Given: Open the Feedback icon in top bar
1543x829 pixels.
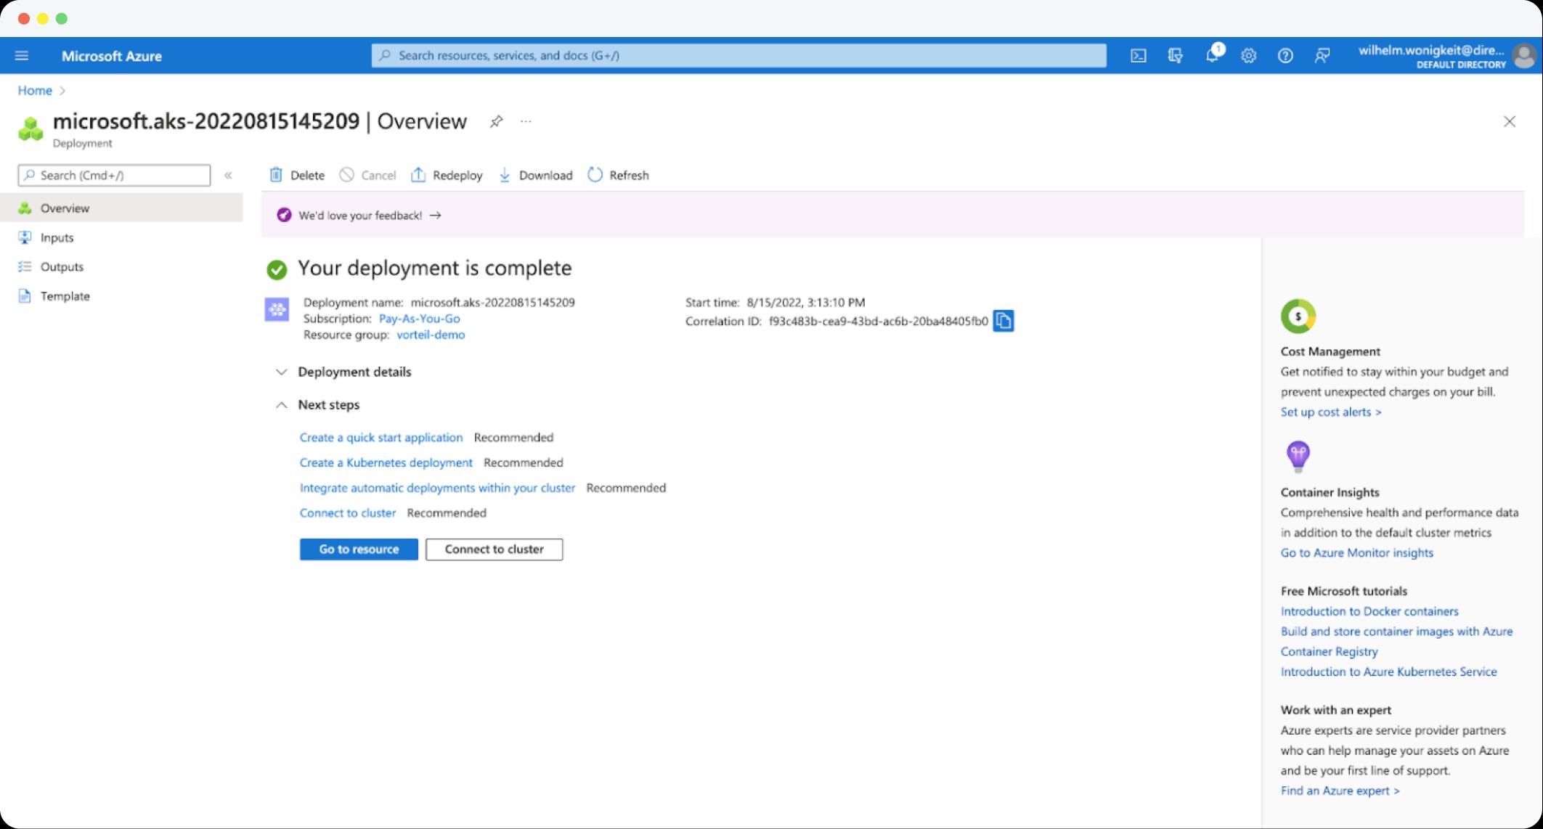Looking at the screenshot, I should 1322,56.
